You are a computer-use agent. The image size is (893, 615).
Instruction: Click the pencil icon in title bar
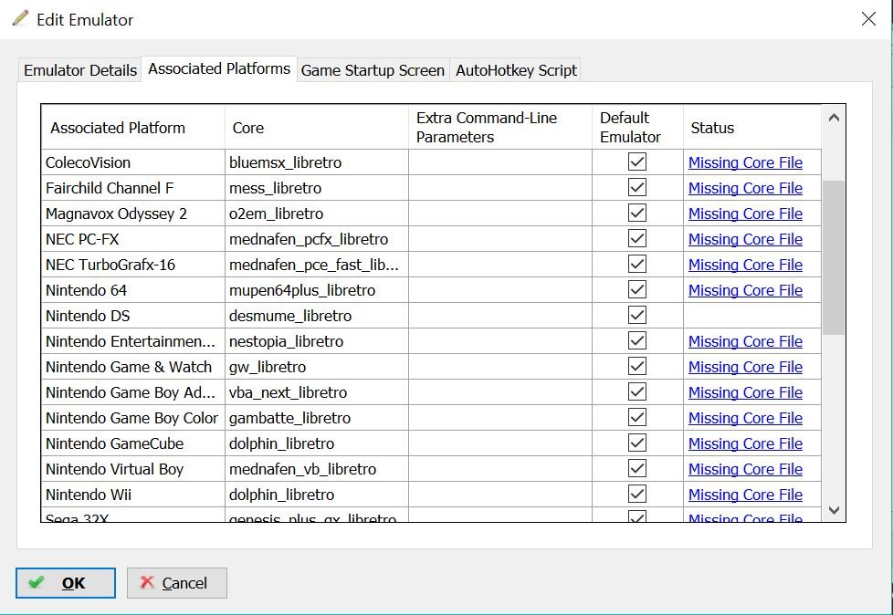click(x=20, y=18)
